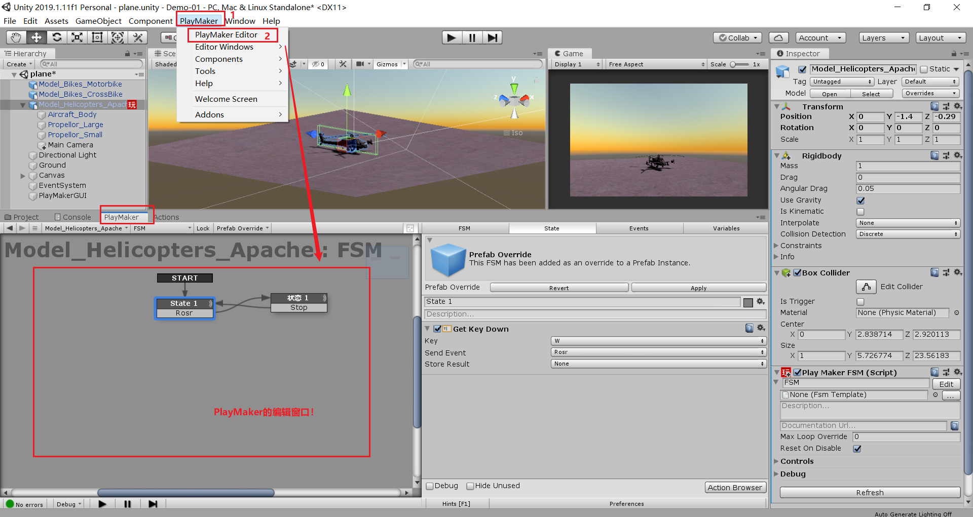
Task: Click the color swatch beside State 1 name
Action: (x=749, y=301)
